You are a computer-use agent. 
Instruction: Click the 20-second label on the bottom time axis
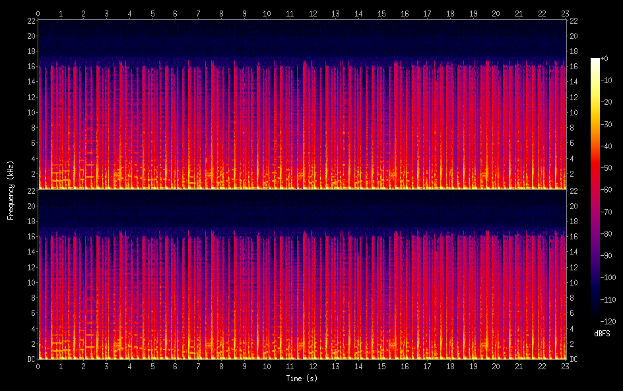[496, 367]
